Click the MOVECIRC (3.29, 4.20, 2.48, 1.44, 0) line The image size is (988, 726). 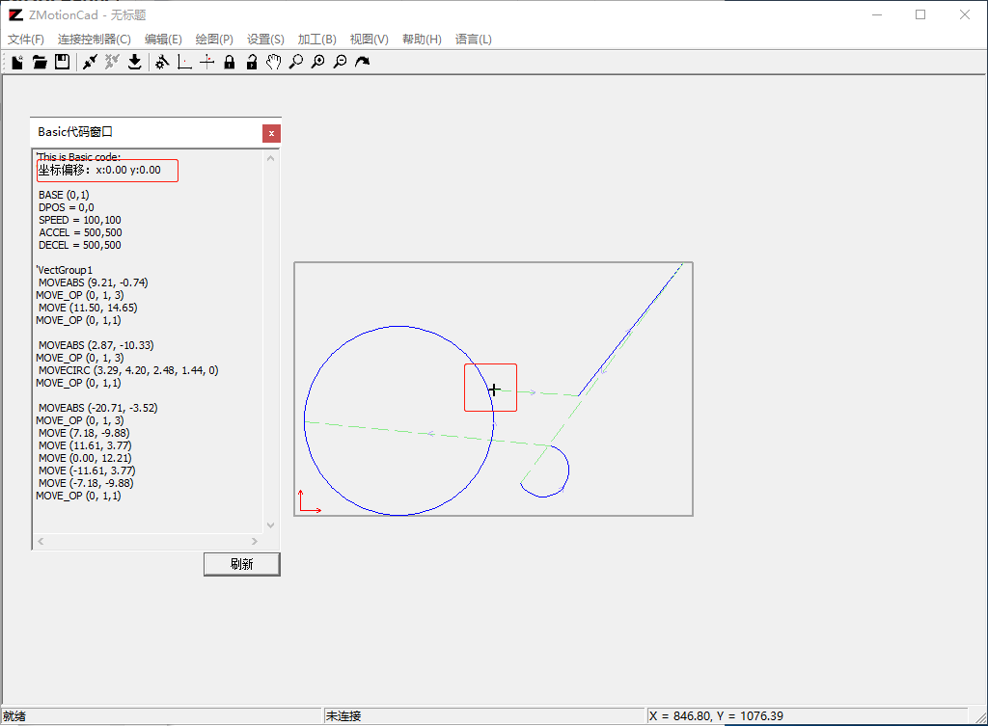[128, 370]
